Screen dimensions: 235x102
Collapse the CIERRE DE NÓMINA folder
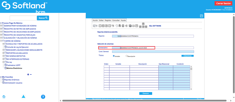click(x=1, y=41)
